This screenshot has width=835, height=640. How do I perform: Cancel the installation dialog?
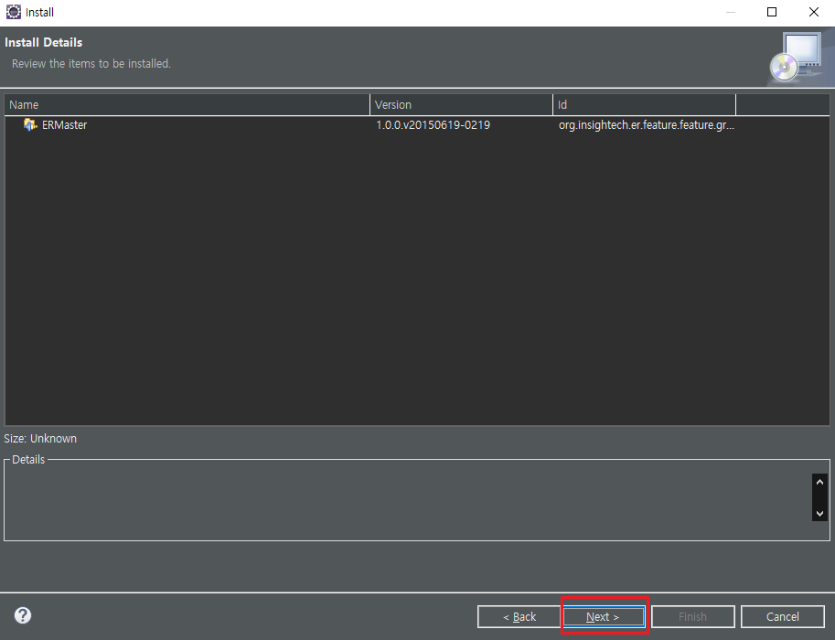coord(782,616)
